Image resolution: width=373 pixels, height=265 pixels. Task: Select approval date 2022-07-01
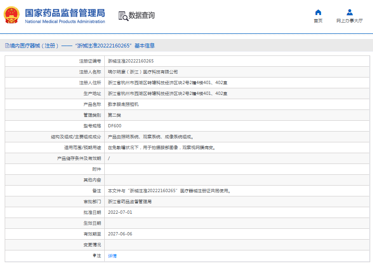point(120,212)
